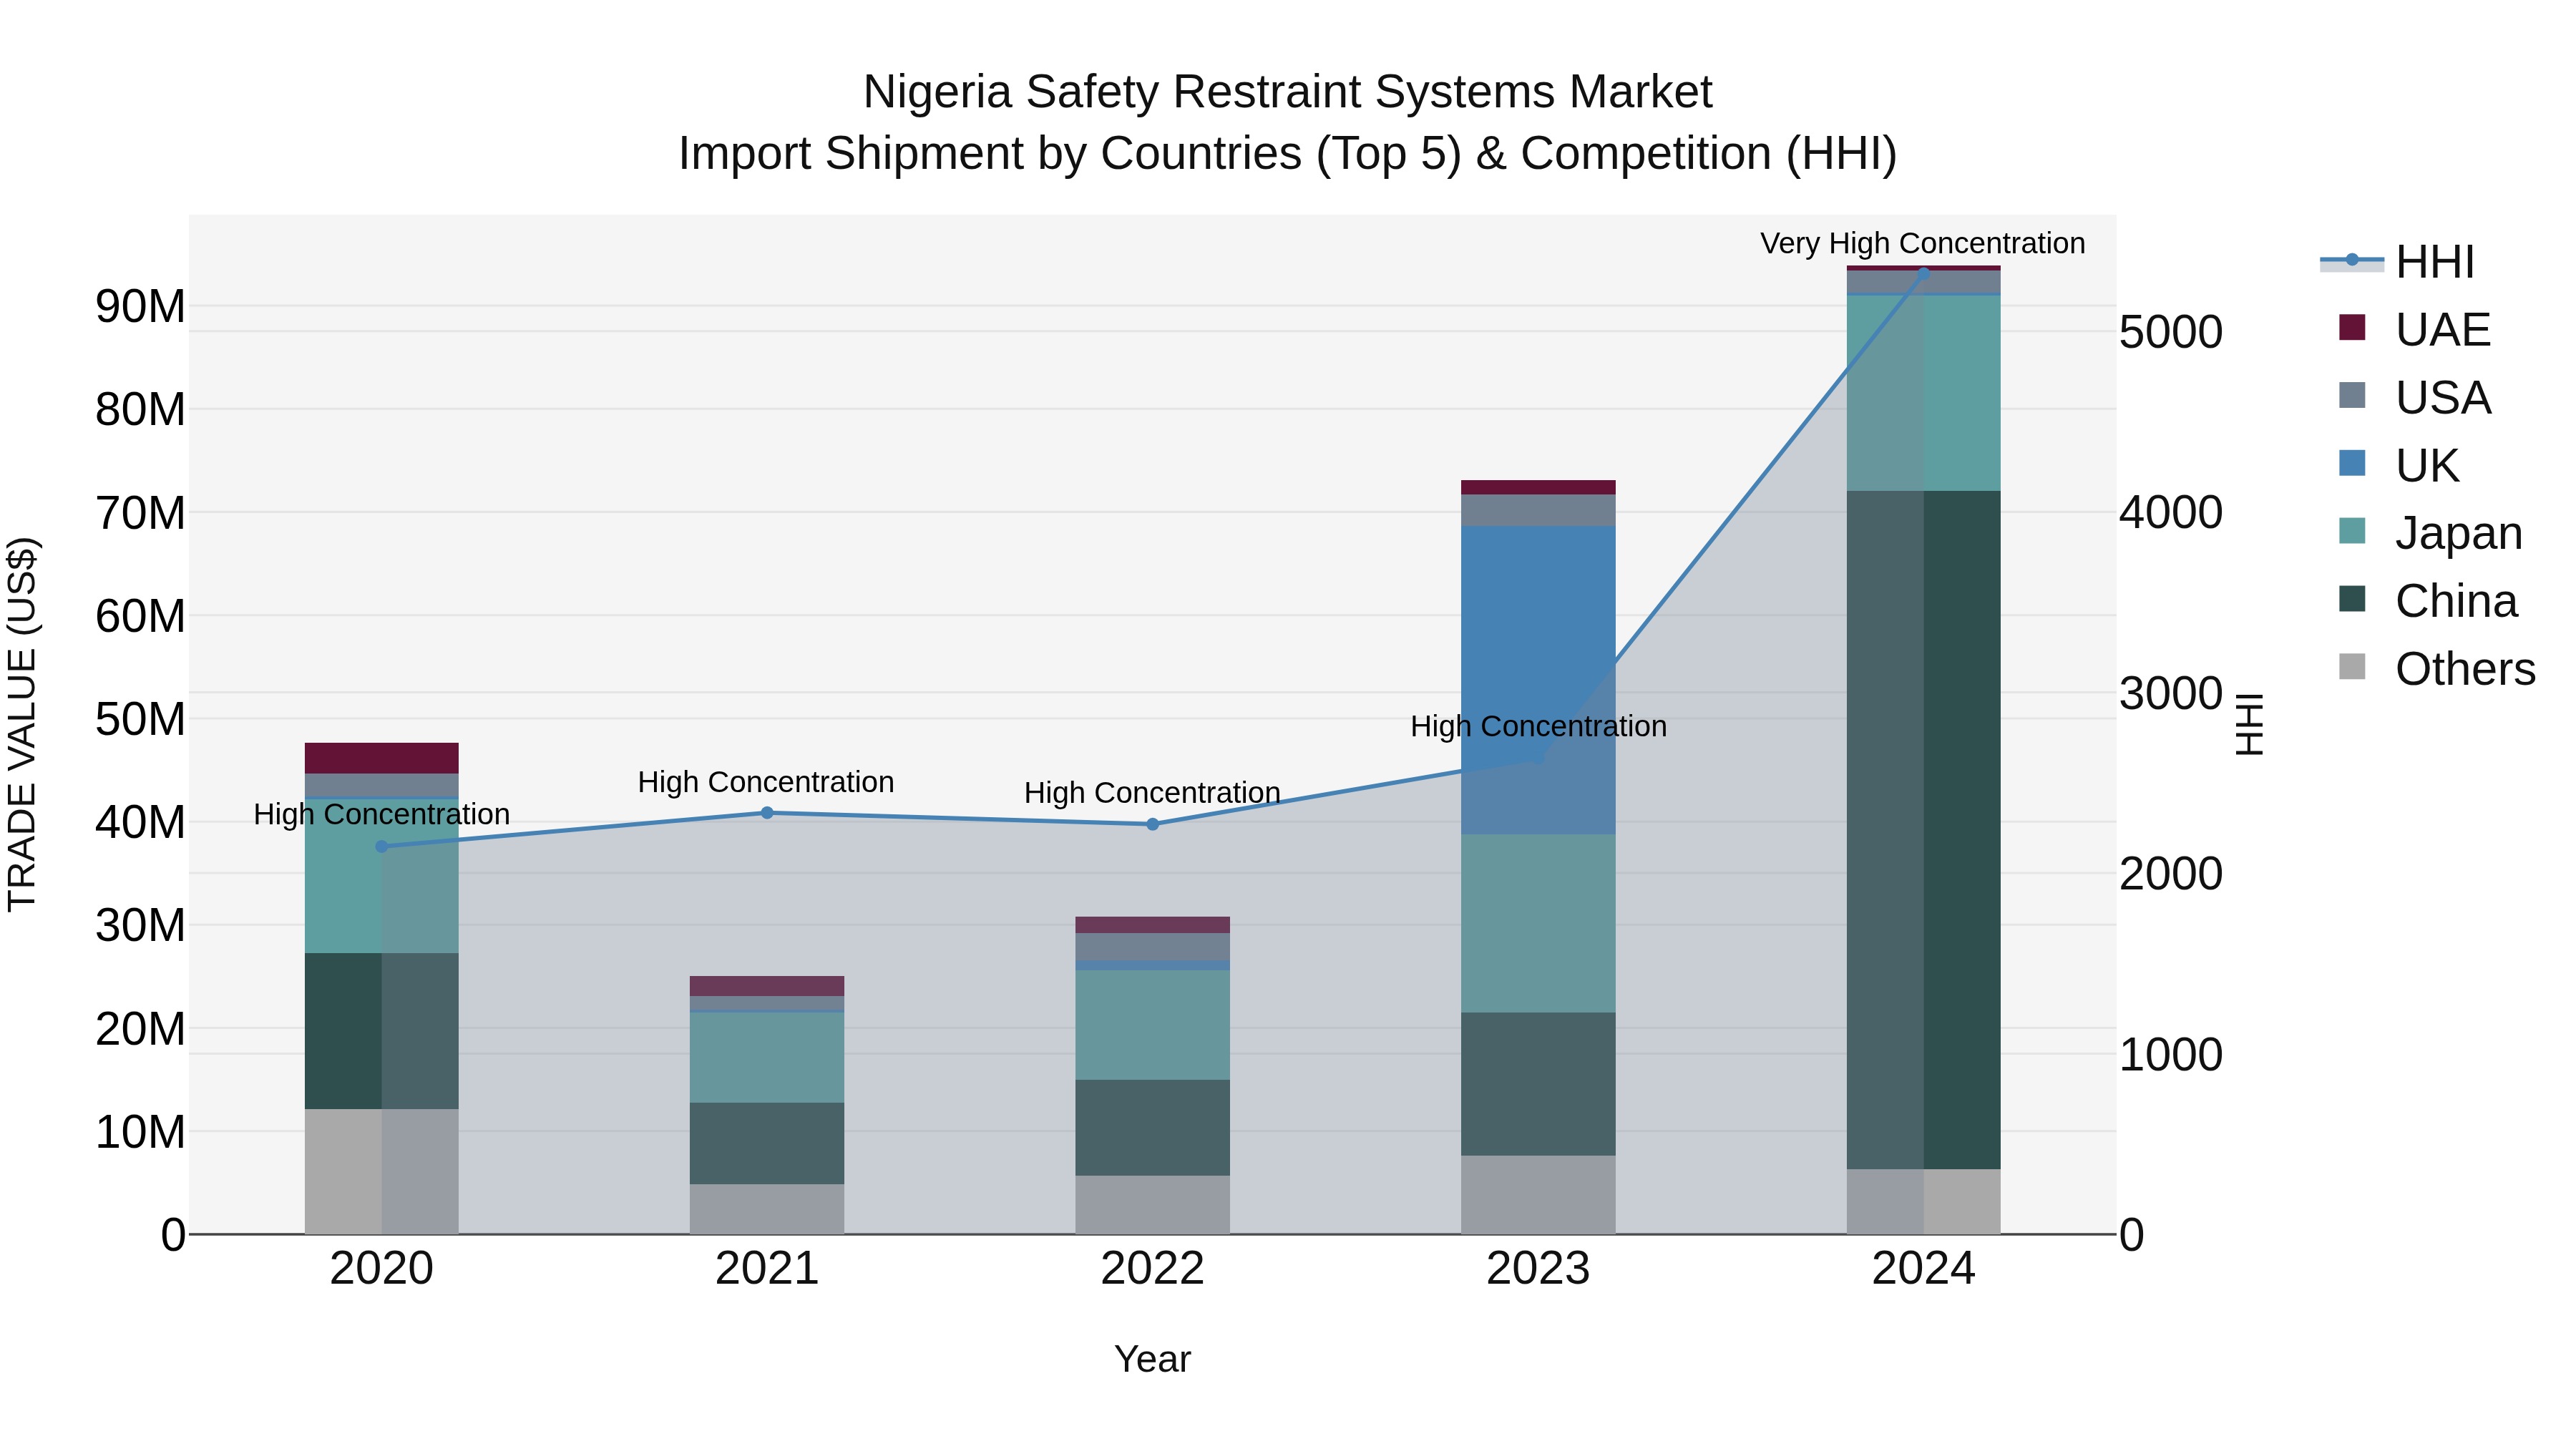Click the 1000 HHI axis tick

pyautogui.click(x=2171, y=1055)
